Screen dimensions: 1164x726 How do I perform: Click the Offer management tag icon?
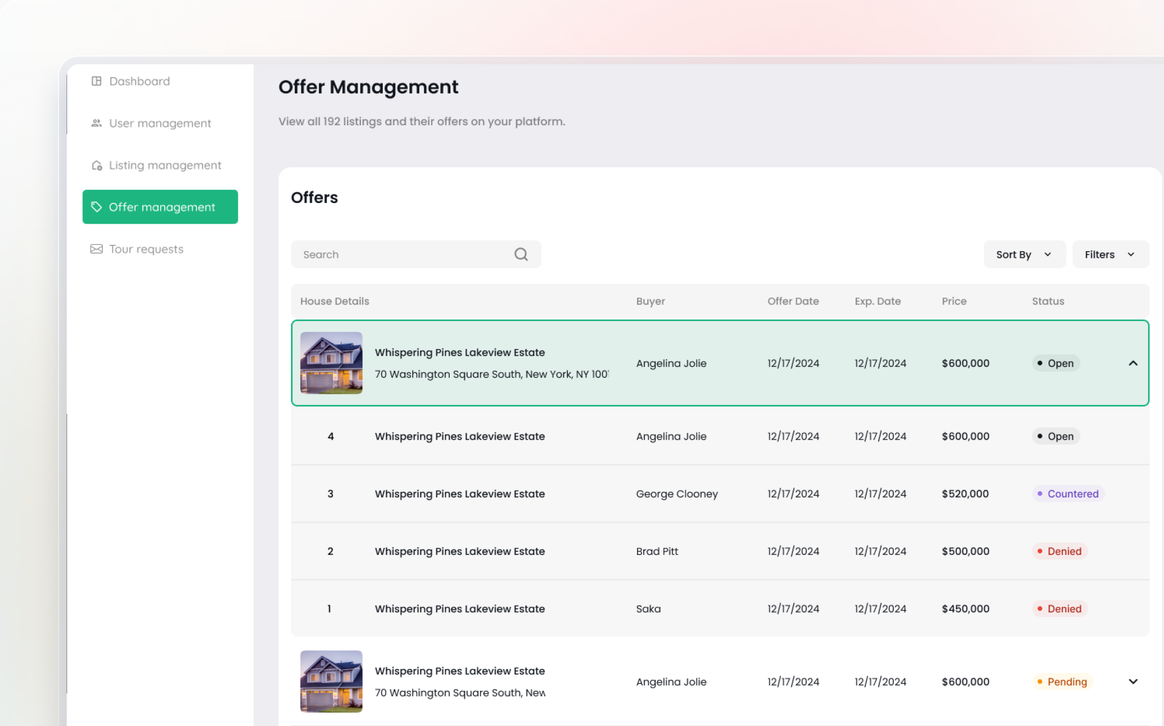click(x=97, y=207)
